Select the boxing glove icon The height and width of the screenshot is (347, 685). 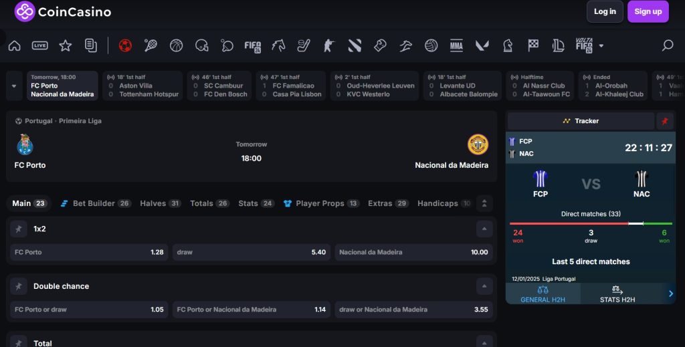380,45
